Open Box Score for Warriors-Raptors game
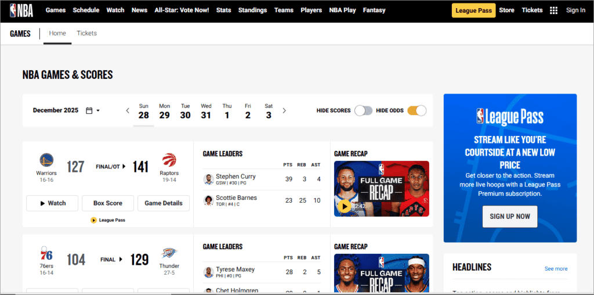 click(108, 203)
